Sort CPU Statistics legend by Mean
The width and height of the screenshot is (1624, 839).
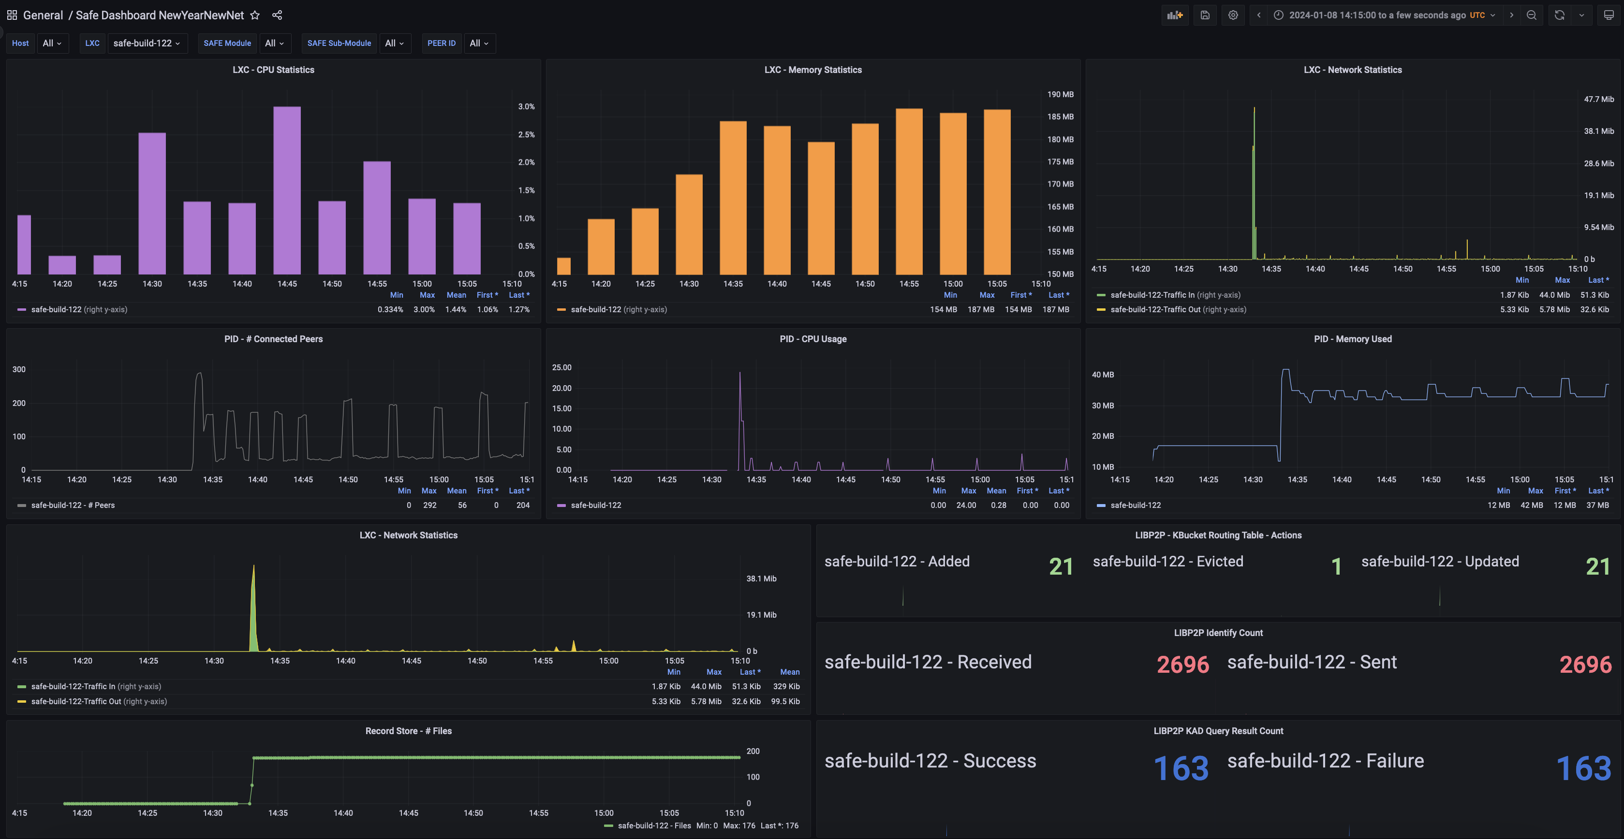tap(456, 295)
